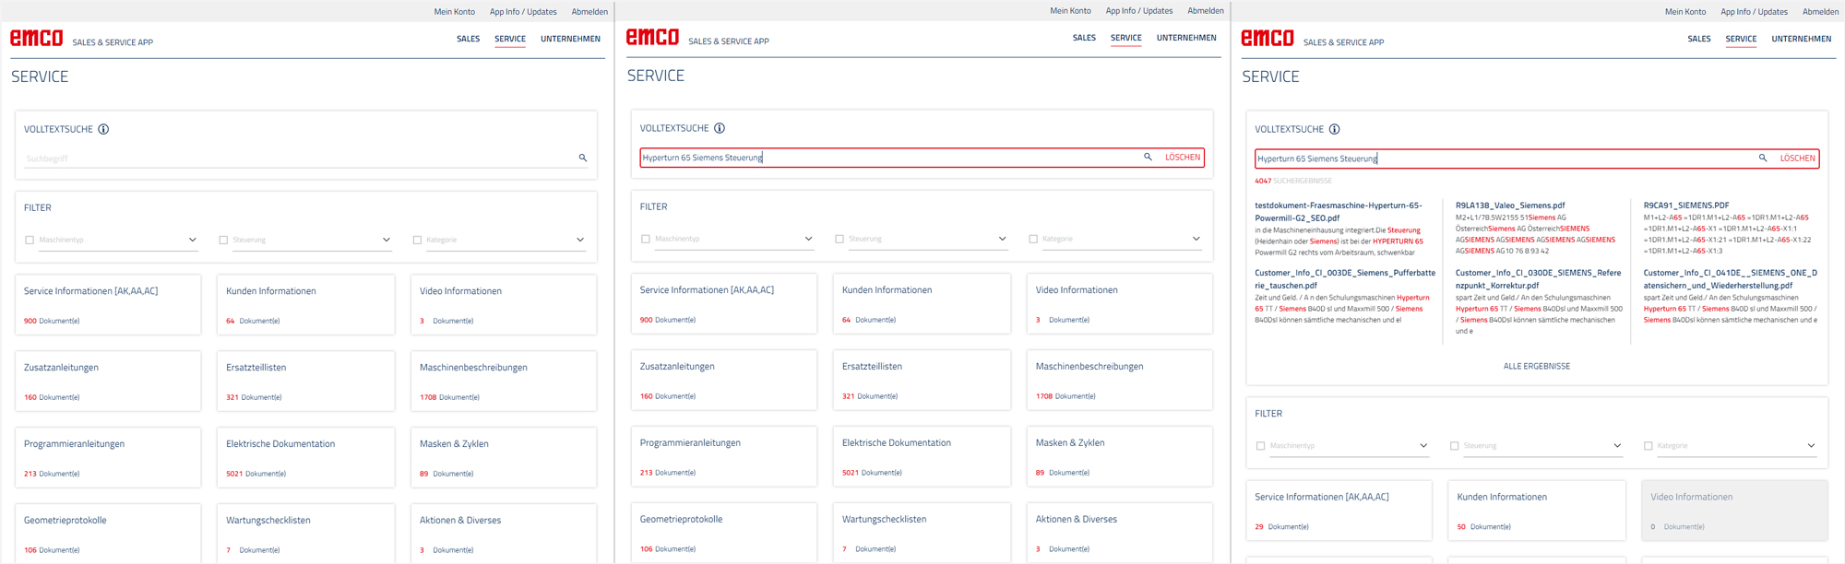Click into the empty Suchbegriff search field
This screenshot has width=1845, height=564.
295,159
